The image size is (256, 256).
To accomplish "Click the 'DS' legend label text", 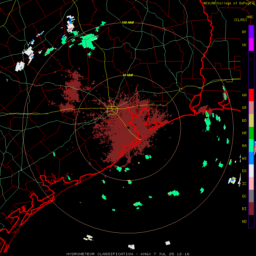I will 244,171.
